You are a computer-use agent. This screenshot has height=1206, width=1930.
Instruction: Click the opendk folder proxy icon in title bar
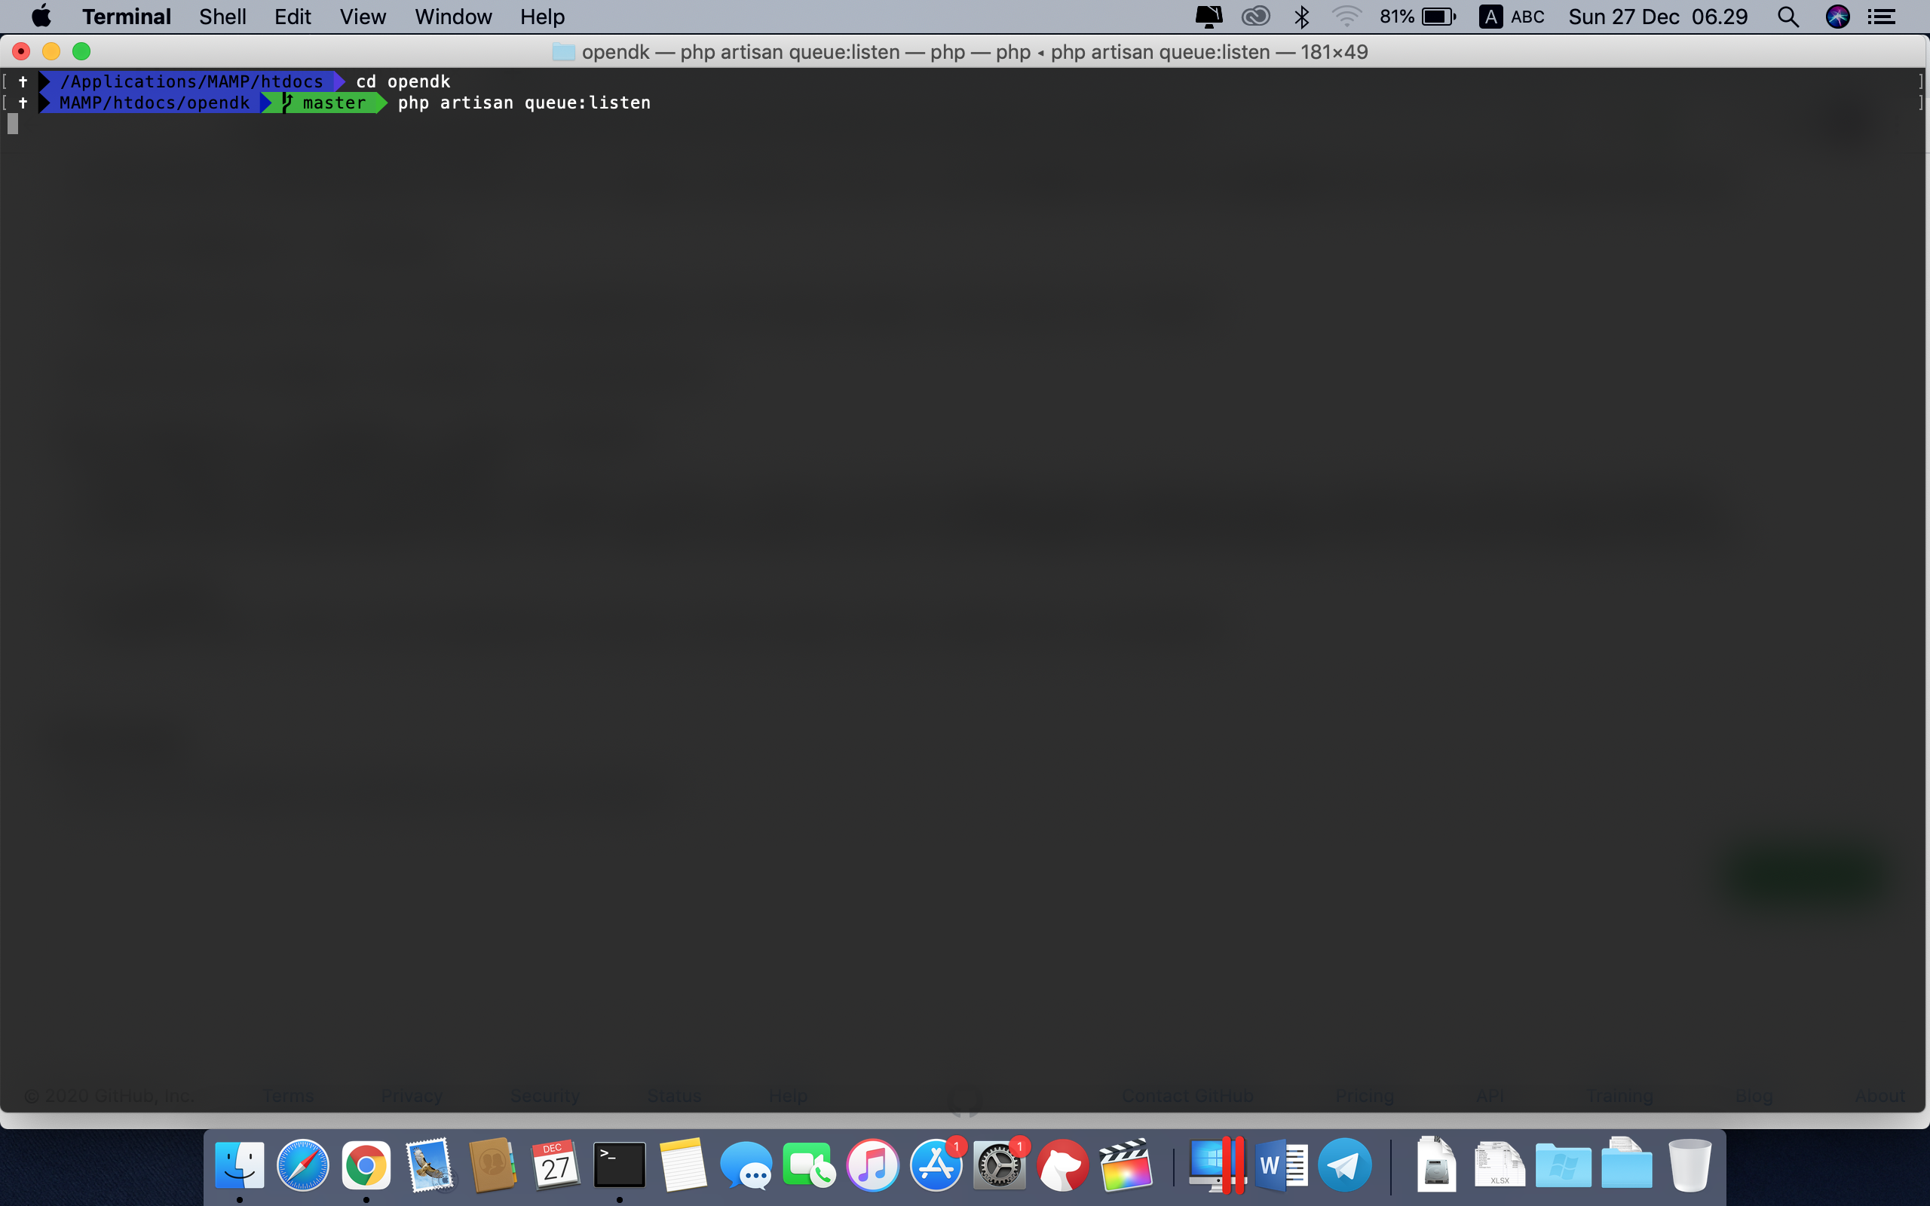[563, 53]
